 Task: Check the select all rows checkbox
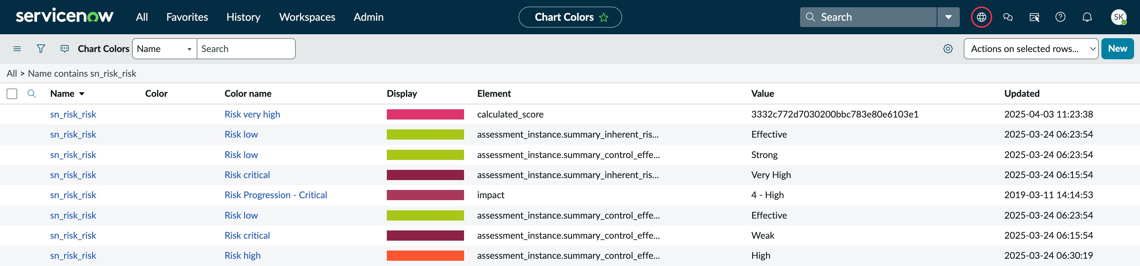pyautogui.click(x=12, y=93)
